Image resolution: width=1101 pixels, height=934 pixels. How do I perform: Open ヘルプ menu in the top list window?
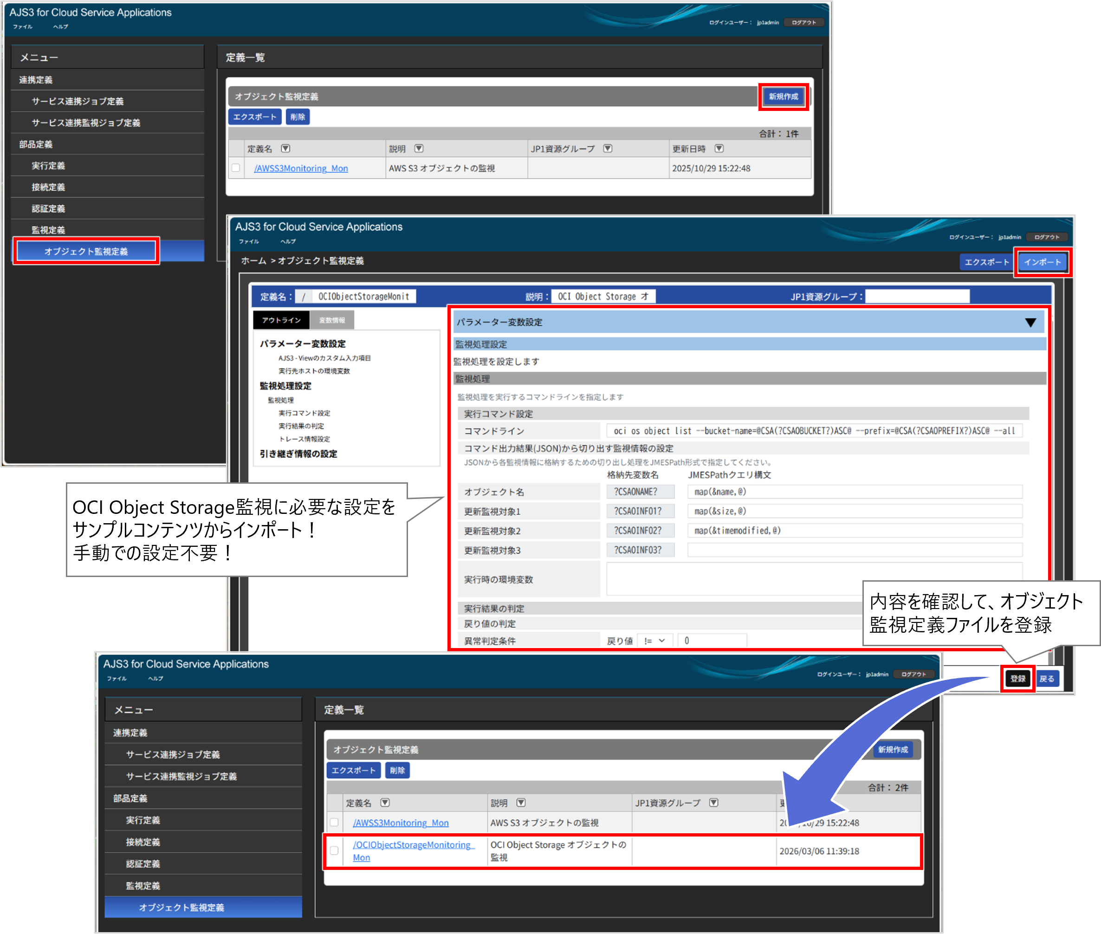tap(60, 26)
